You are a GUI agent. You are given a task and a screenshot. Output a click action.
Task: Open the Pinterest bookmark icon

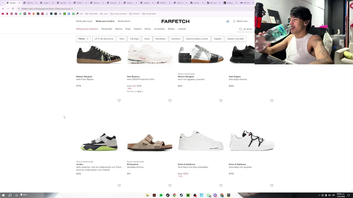tap(12, 14)
